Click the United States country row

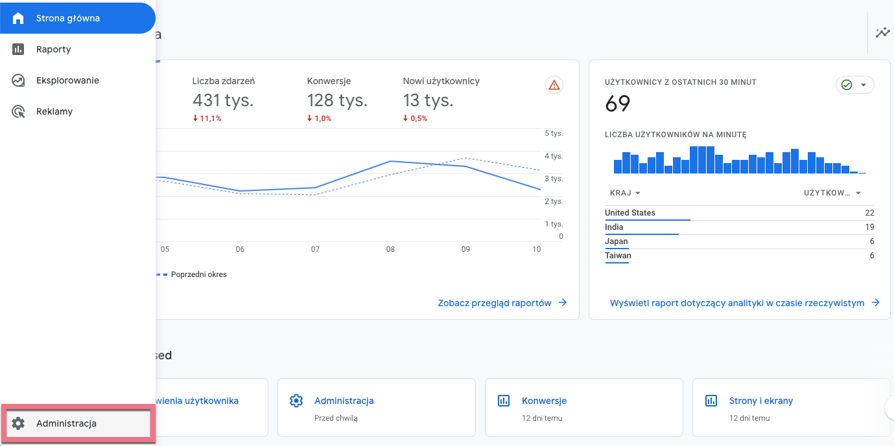coord(739,213)
